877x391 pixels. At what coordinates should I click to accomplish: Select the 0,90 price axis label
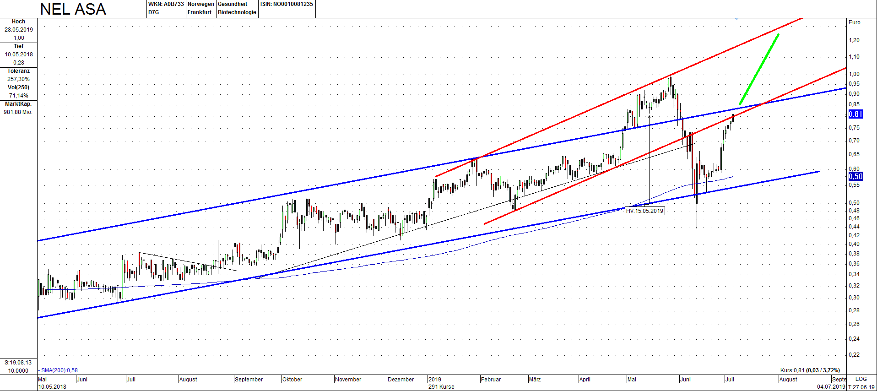point(854,94)
